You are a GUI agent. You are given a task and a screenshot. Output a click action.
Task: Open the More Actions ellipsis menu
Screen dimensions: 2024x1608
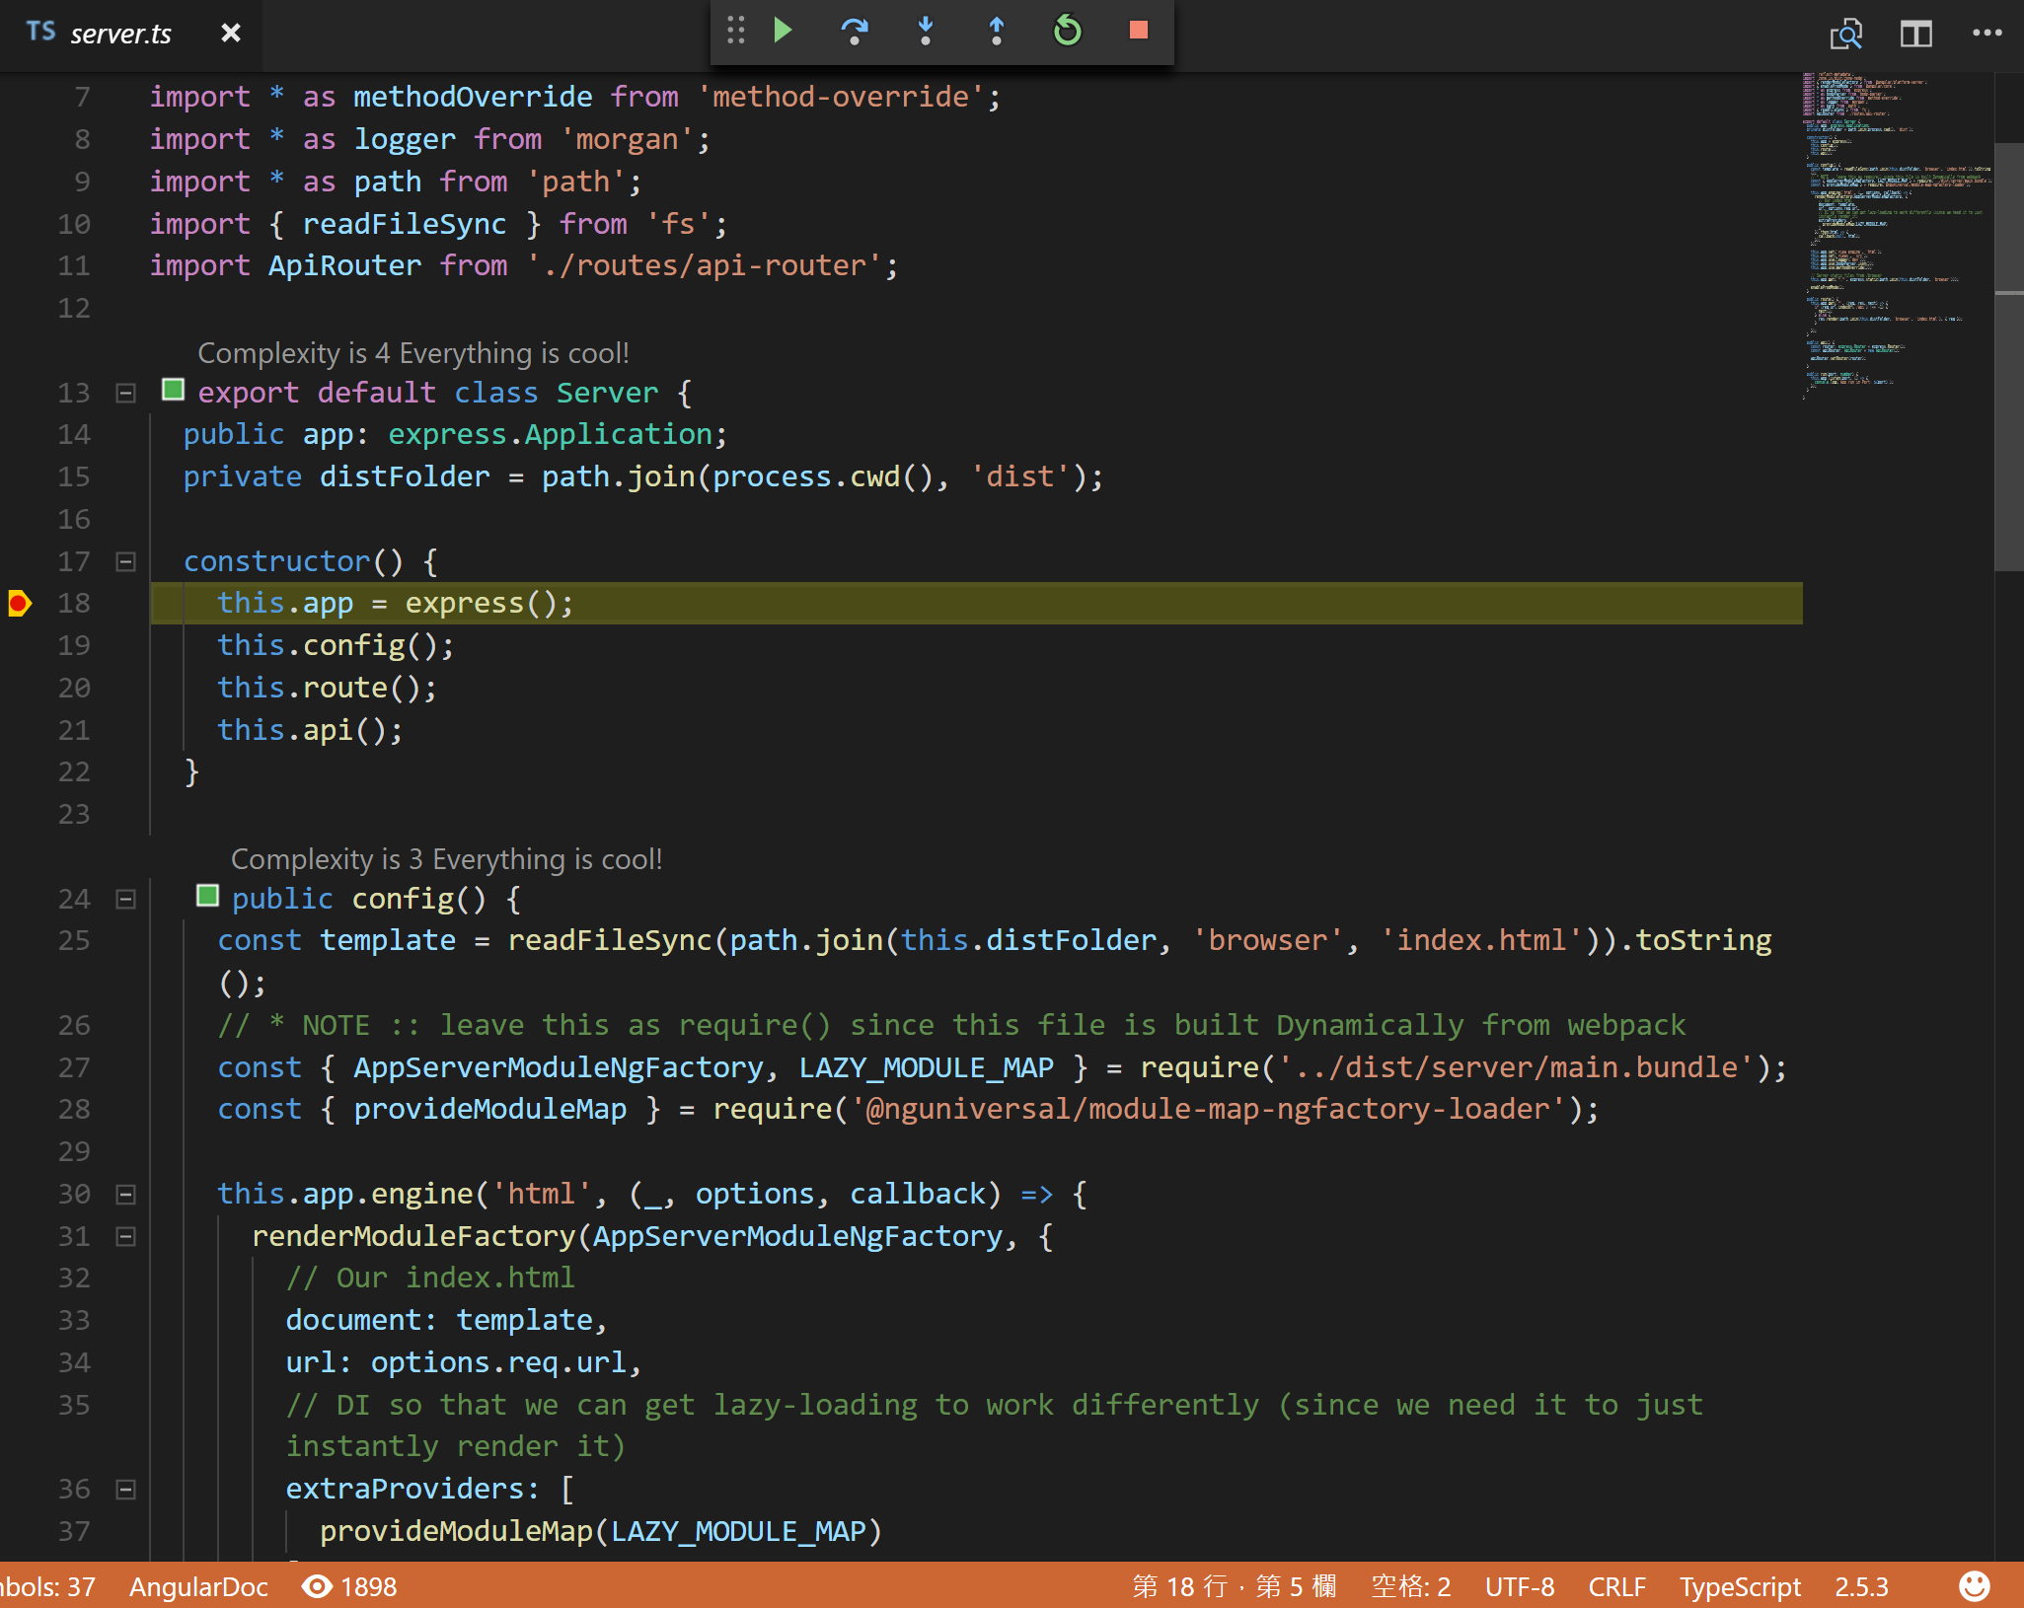point(1987,34)
